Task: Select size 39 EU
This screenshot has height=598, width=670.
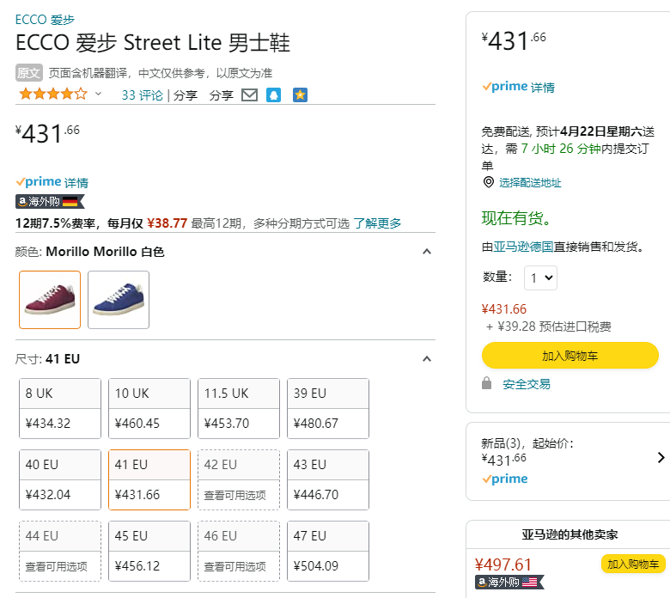Action: [328, 408]
